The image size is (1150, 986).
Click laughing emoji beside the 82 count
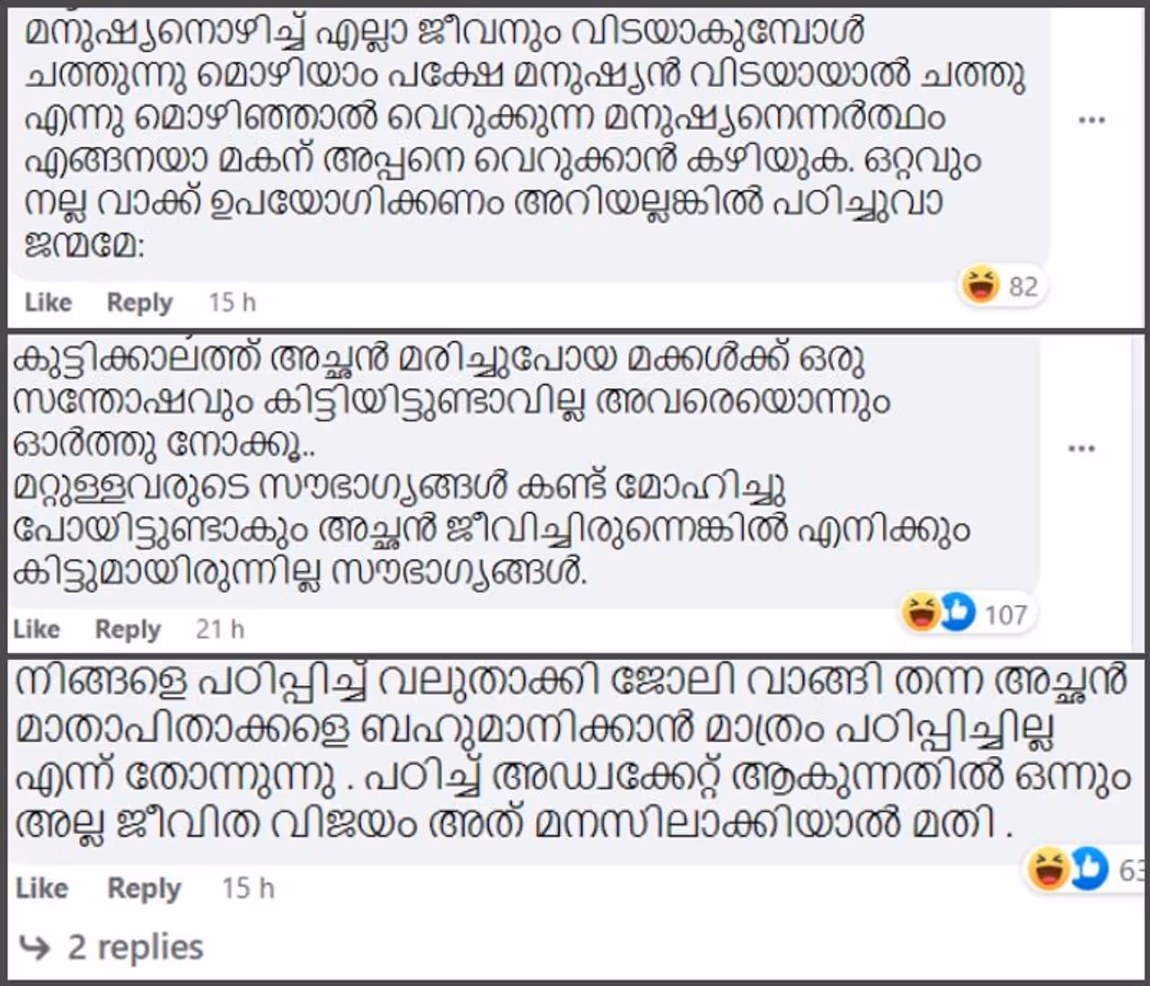pyautogui.click(x=981, y=286)
